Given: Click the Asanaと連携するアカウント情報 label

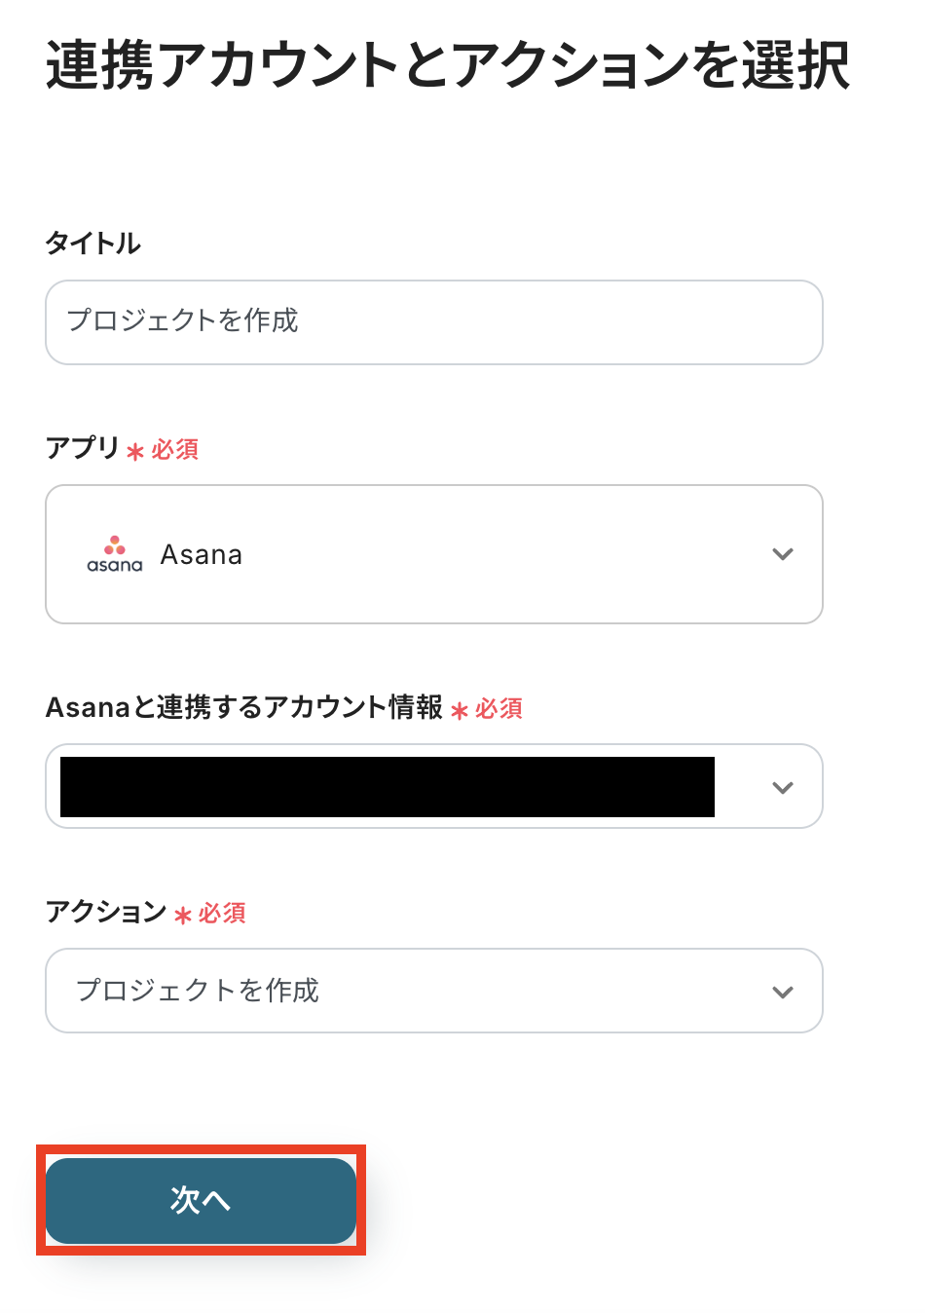Looking at the screenshot, I should pyautogui.click(x=244, y=707).
